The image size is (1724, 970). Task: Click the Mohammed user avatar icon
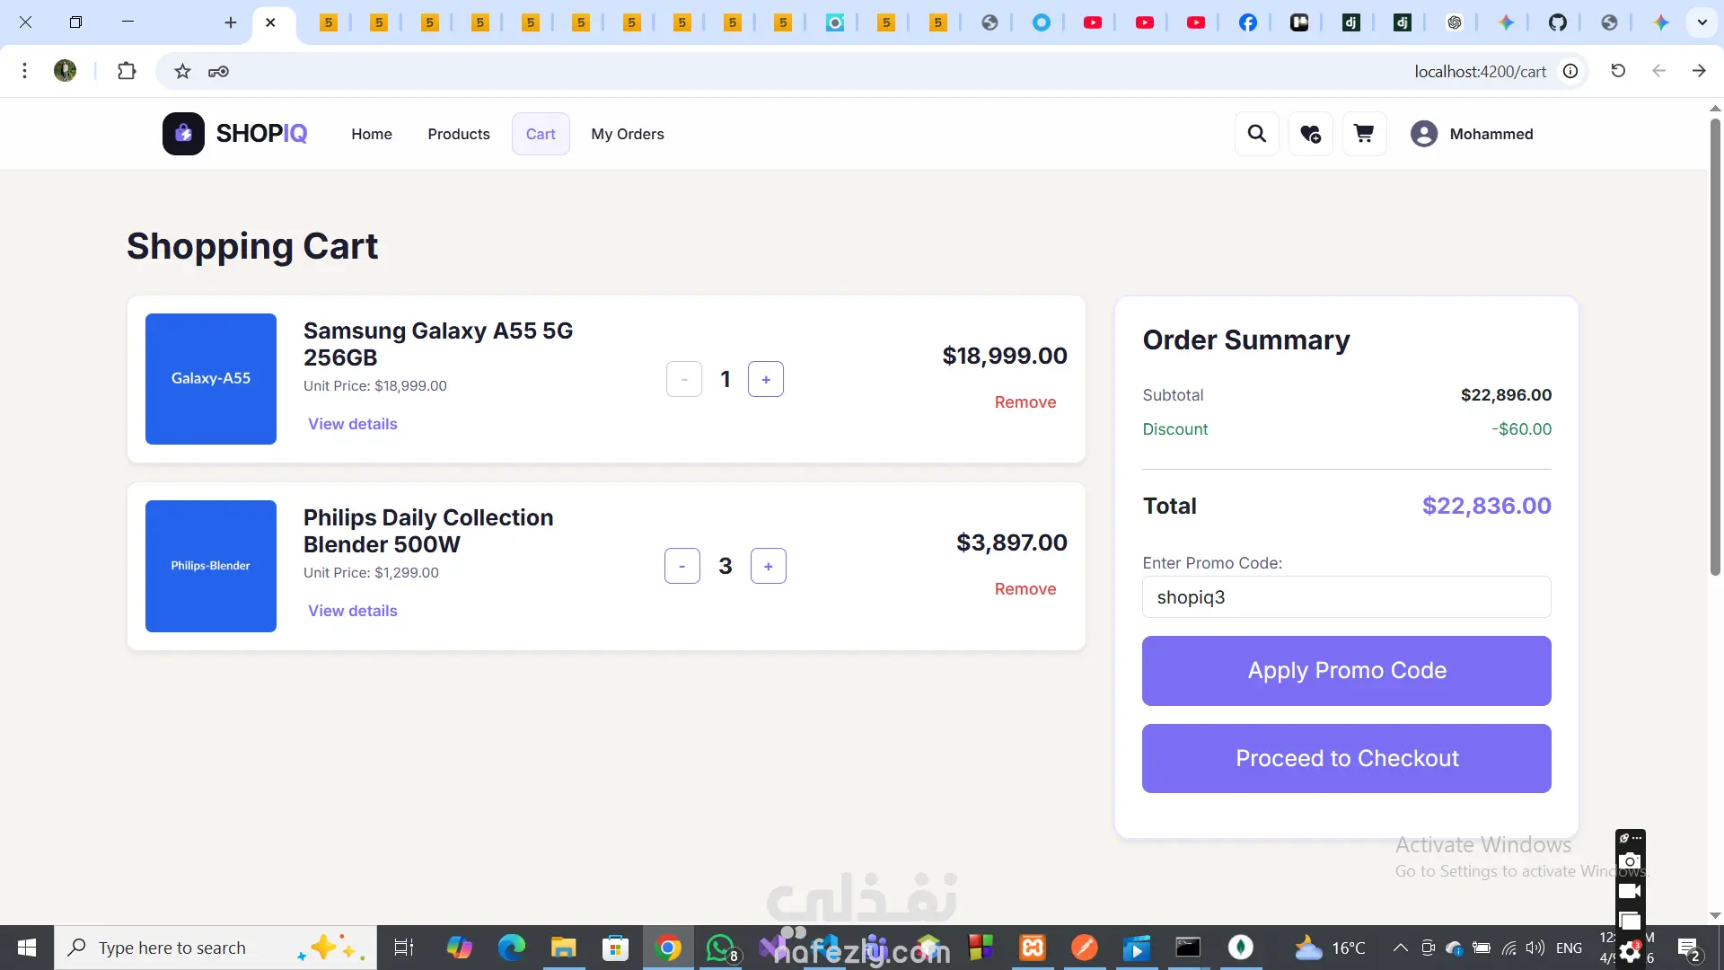point(1423,134)
